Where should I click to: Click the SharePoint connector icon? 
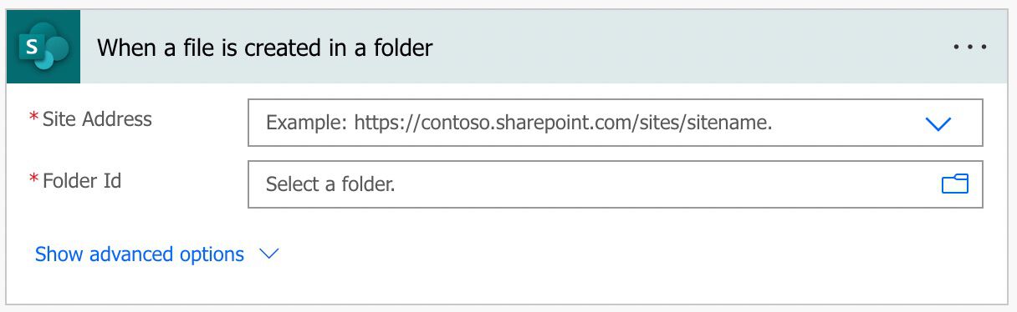click(43, 48)
